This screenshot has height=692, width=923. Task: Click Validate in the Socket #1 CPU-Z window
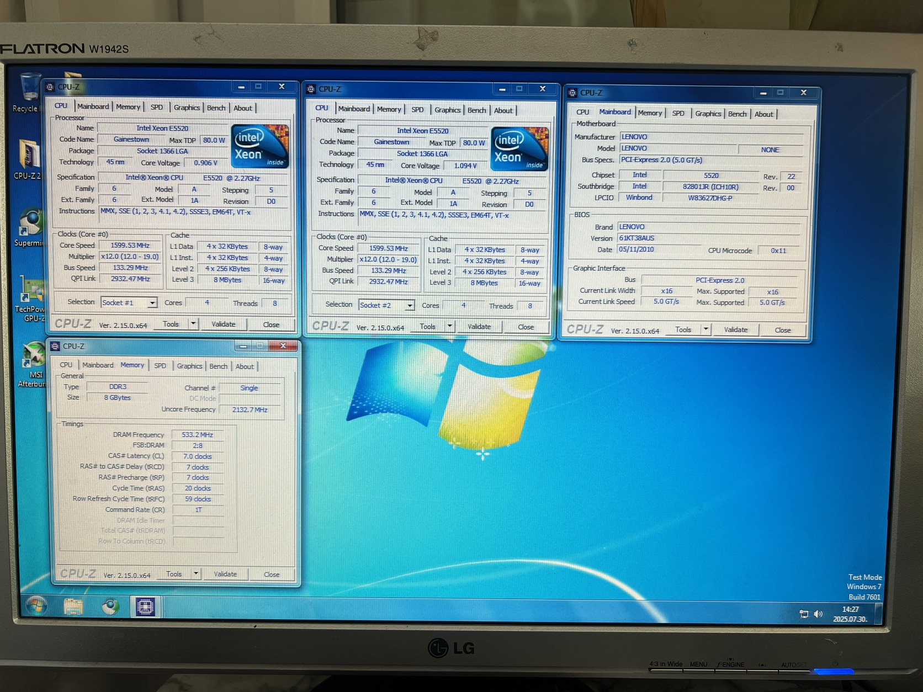tap(224, 324)
